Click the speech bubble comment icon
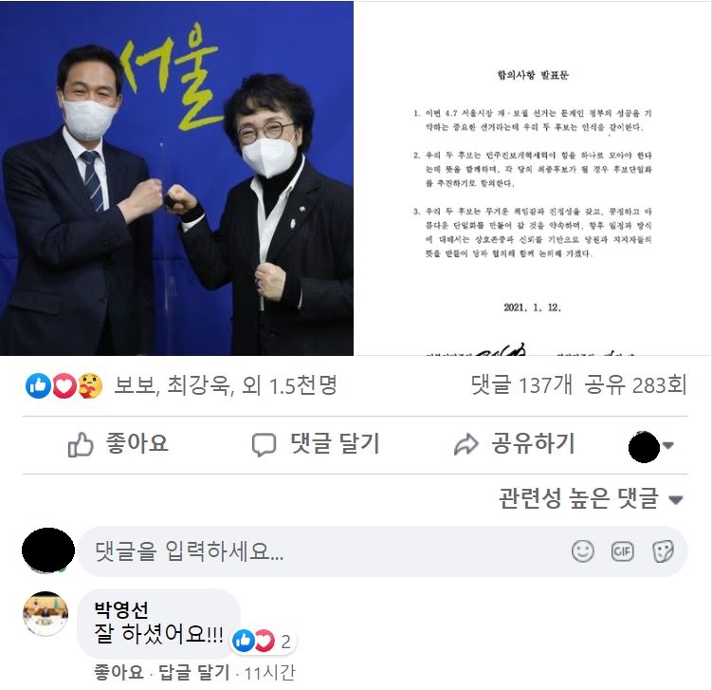The height and width of the screenshot is (690, 712). click(x=264, y=445)
